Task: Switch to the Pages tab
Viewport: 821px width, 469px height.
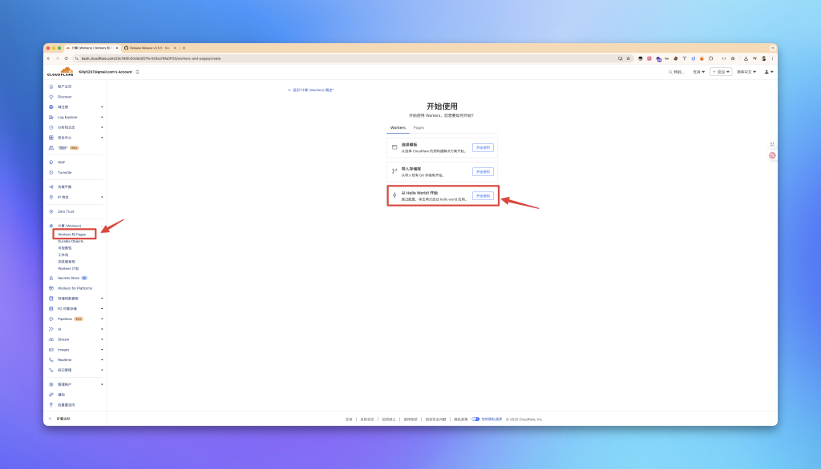Action: point(419,127)
